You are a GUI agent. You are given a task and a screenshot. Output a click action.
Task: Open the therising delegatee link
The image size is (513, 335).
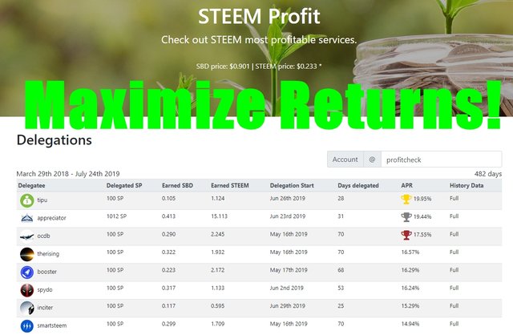(48, 254)
